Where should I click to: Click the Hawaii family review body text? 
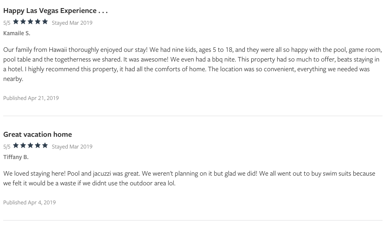192,64
